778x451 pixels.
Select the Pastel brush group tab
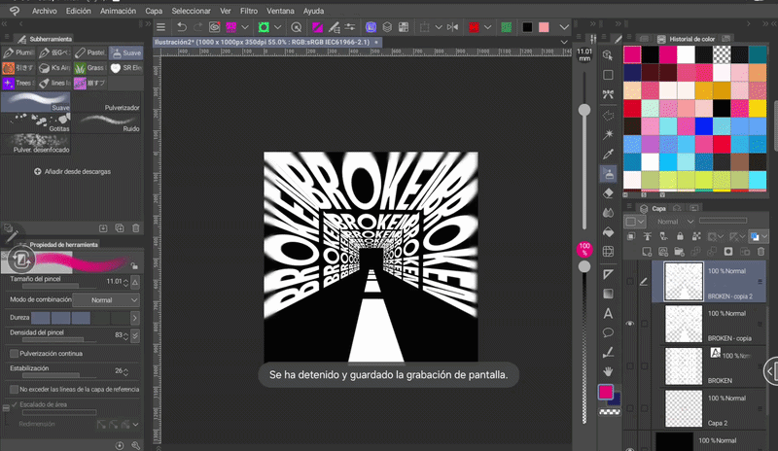pos(90,52)
